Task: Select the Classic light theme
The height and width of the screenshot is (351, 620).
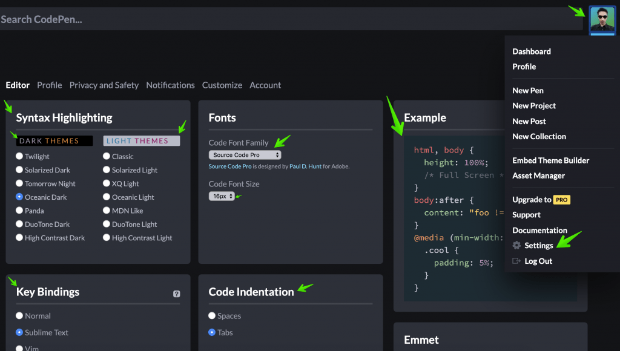Action: coord(107,156)
